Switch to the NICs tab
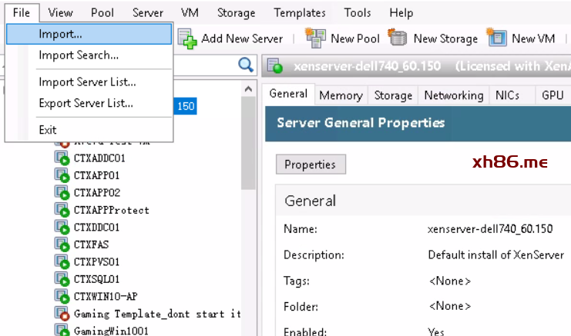This screenshot has height=336, width=571. coord(508,95)
